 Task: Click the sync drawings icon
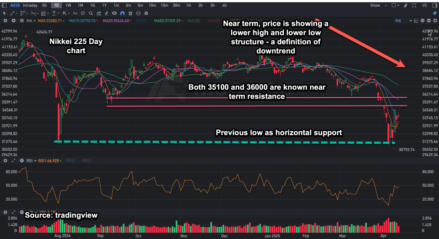coord(138,13)
